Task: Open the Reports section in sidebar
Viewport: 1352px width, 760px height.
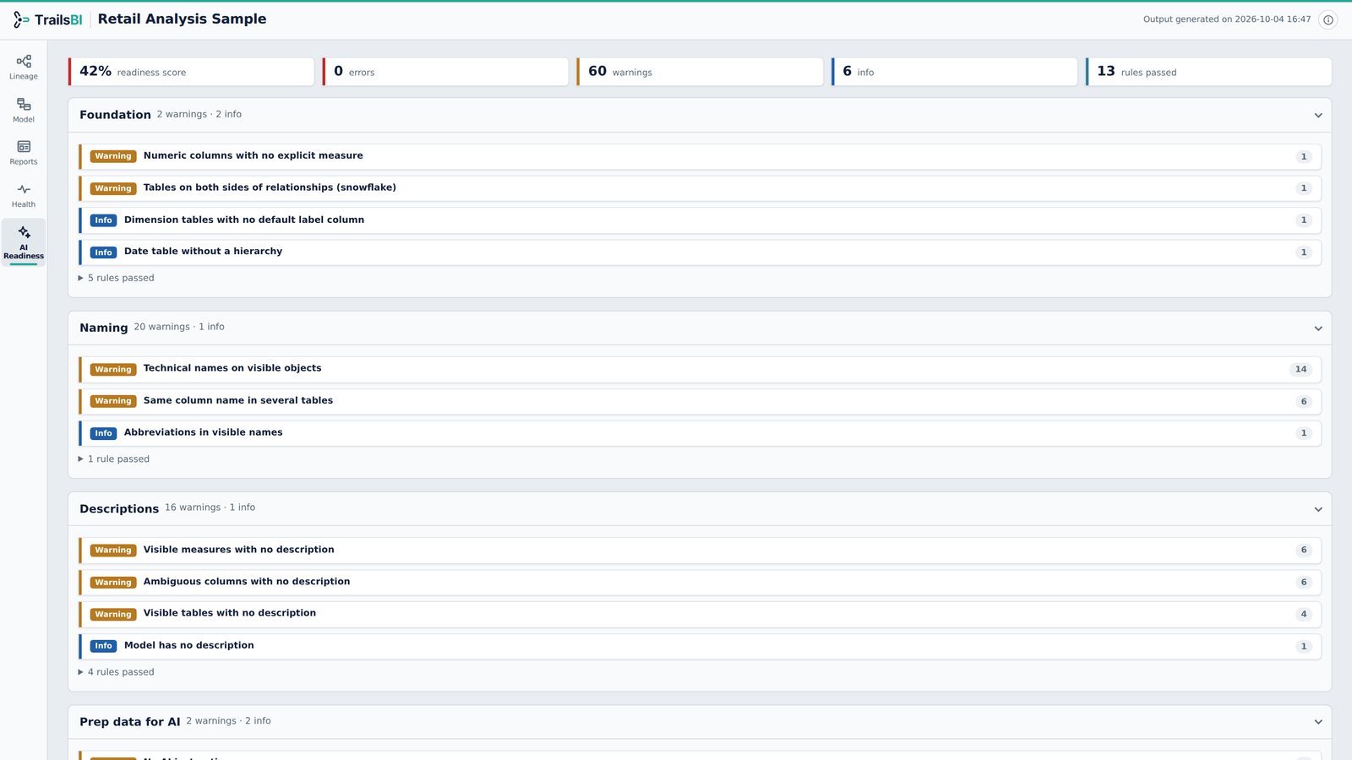Action: tap(24, 152)
